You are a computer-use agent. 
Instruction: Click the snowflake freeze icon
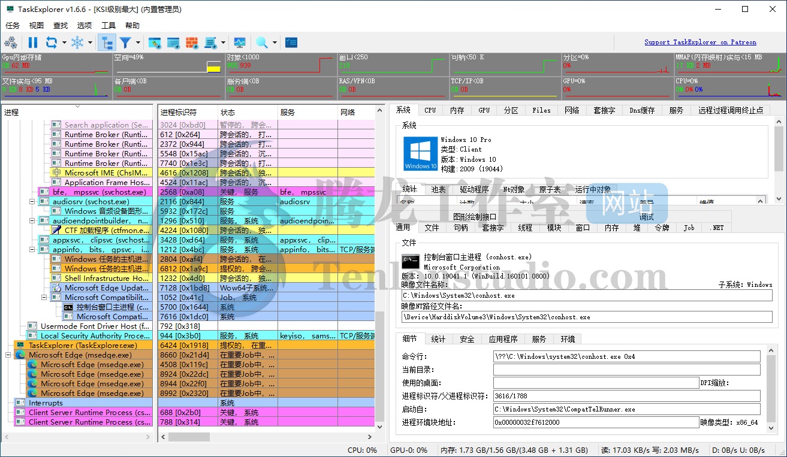(77, 43)
